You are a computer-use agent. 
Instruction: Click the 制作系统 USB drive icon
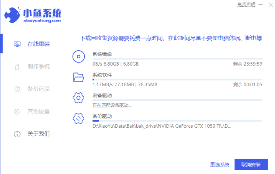click(x=17, y=66)
